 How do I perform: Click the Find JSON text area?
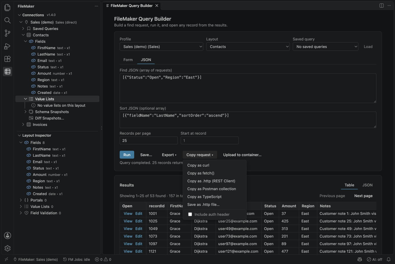click(x=248, y=88)
